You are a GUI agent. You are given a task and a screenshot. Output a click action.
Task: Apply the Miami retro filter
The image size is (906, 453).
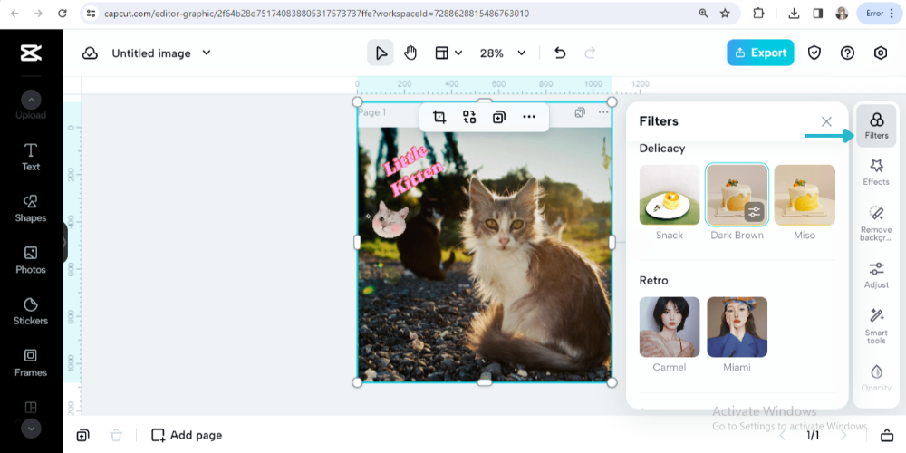(x=737, y=327)
